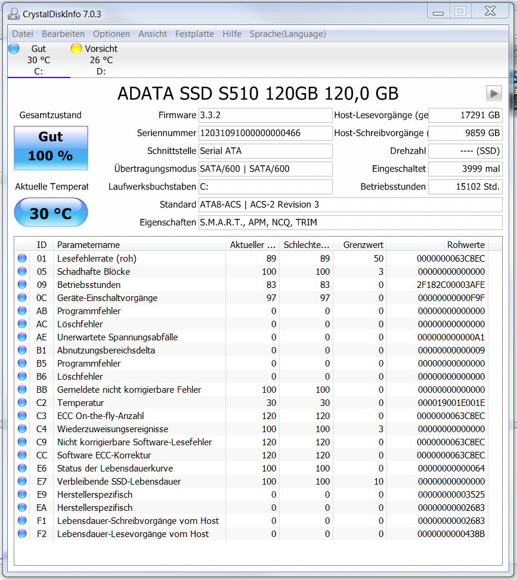Click the Rohwerte column header
The image size is (517, 580).
tap(438, 245)
